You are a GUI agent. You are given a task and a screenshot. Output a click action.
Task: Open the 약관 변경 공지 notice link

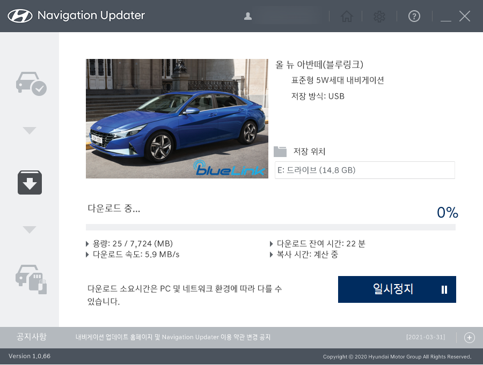point(173,337)
